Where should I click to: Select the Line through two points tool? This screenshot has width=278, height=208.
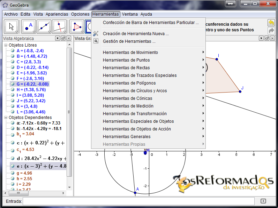(x=44, y=26)
